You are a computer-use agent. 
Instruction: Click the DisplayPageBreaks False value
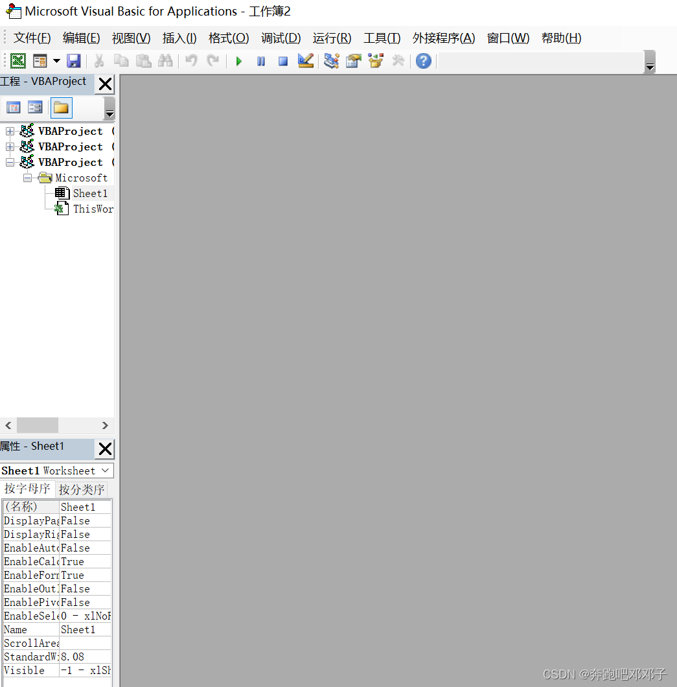click(86, 520)
